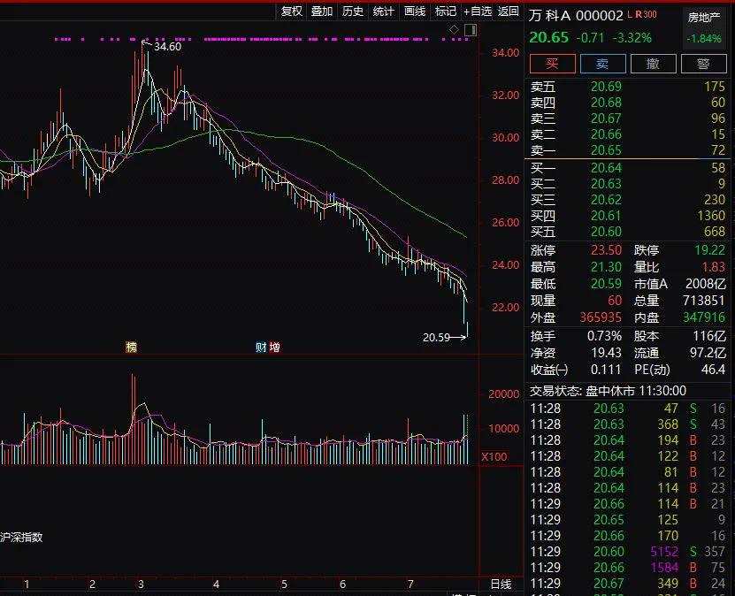Click the 万科A stock name
The width and height of the screenshot is (735, 596).
tap(550, 16)
